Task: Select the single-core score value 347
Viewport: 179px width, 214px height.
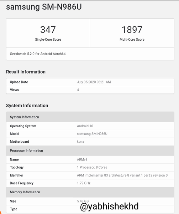Action: [48, 30]
